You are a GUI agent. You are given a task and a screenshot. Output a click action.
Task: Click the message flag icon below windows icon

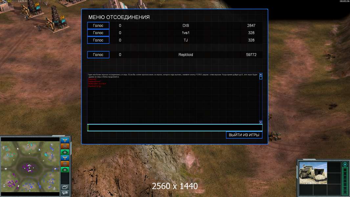click(65, 192)
